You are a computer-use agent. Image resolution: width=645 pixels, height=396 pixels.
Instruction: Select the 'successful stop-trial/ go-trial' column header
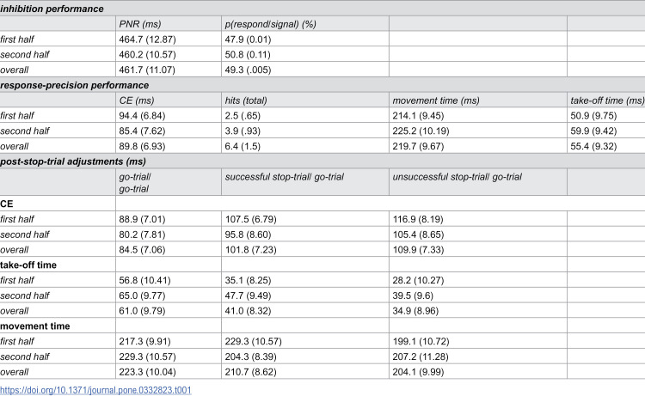click(x=285, y=177)
